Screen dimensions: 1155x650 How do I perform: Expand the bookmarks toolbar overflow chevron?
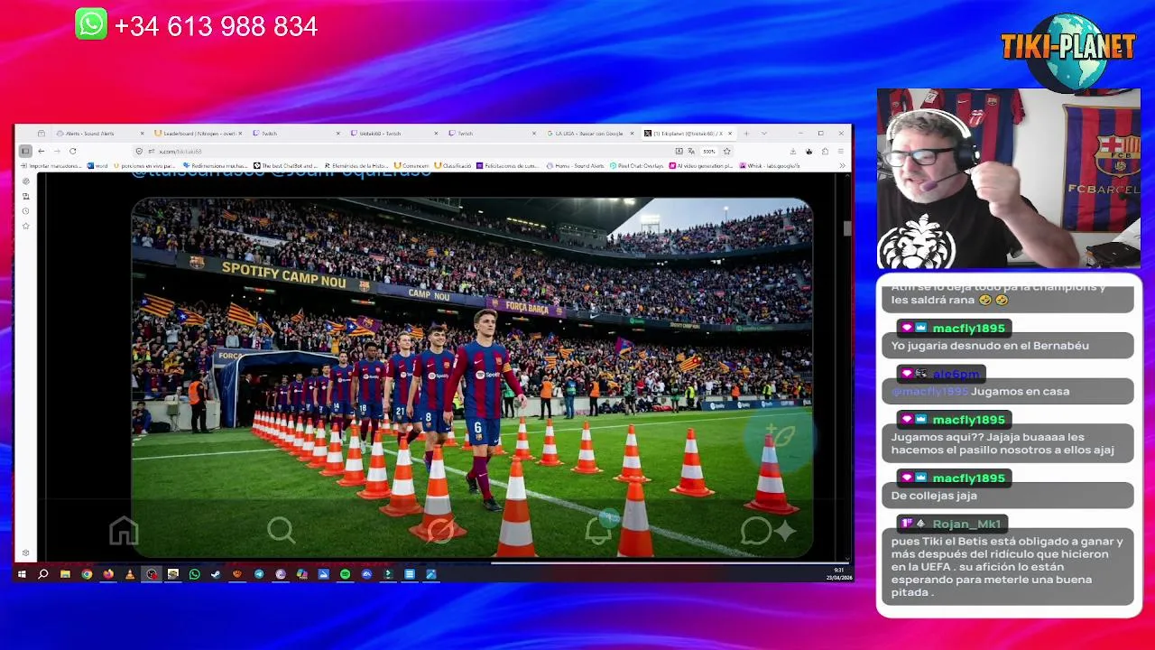pyautogui.click(x=843, y=166)
